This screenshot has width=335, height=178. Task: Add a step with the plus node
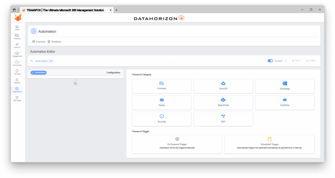pyautogui.click(x=75, y=83)
